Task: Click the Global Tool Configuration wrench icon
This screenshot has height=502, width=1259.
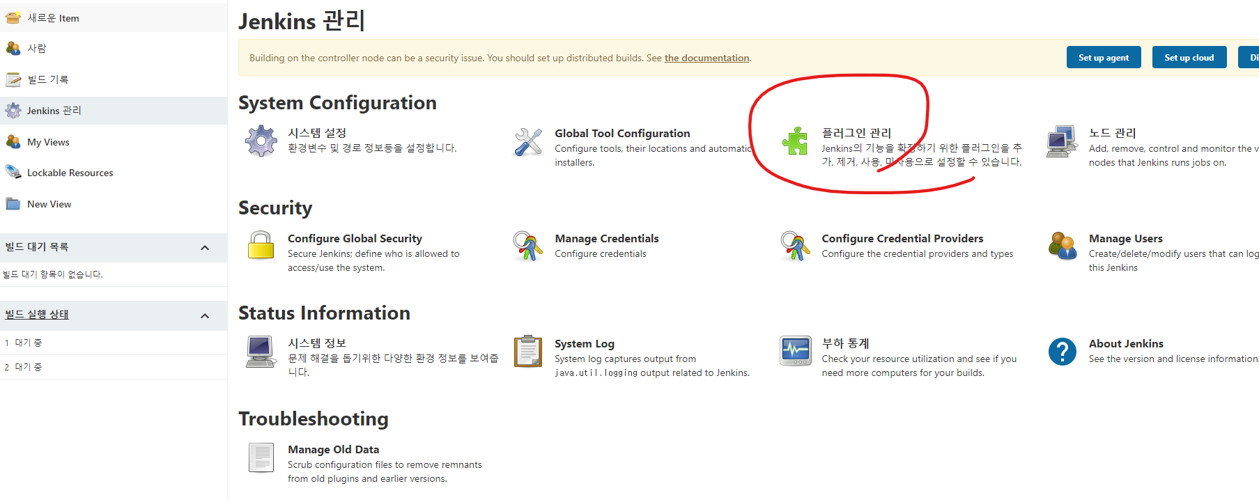Action: [528, 141]
